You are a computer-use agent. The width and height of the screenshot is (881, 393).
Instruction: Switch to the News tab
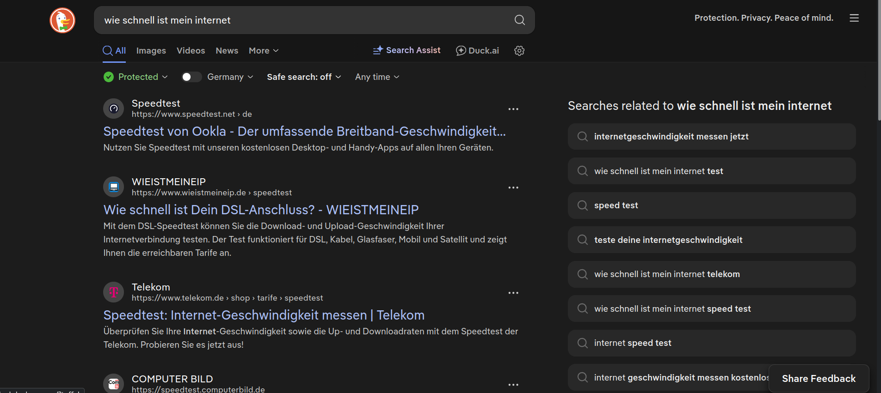point(227,51)
